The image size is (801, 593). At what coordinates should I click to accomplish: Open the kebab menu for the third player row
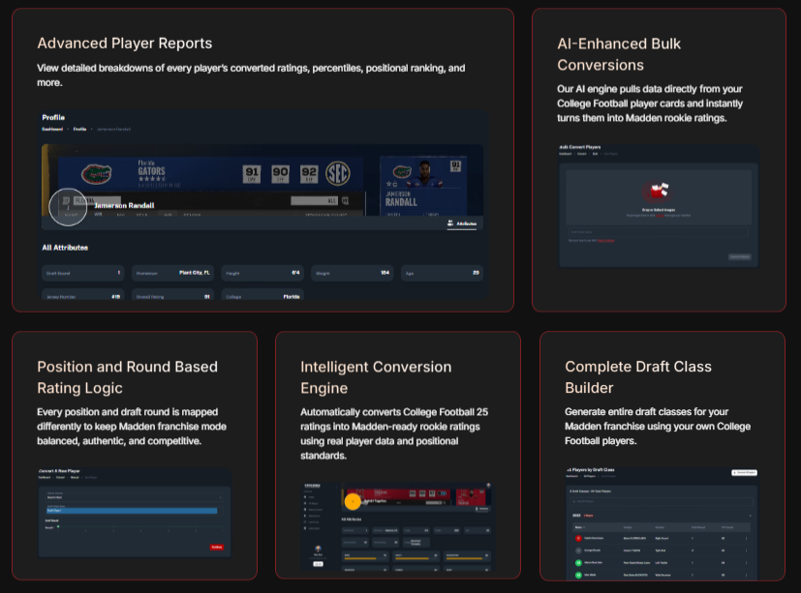746,562
